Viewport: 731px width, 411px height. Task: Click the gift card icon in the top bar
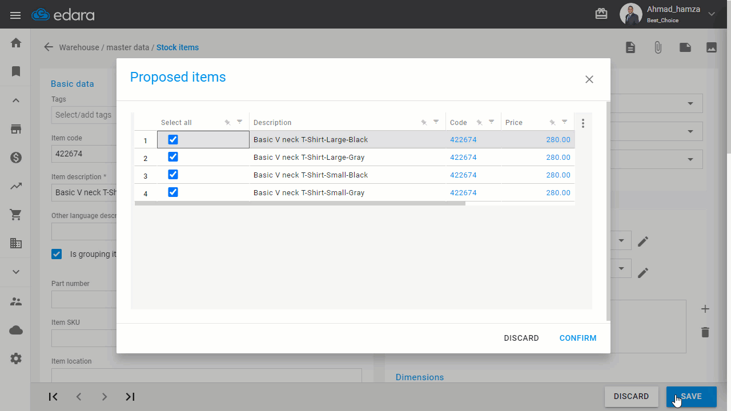pyautogui.click(x=601, y=14)
